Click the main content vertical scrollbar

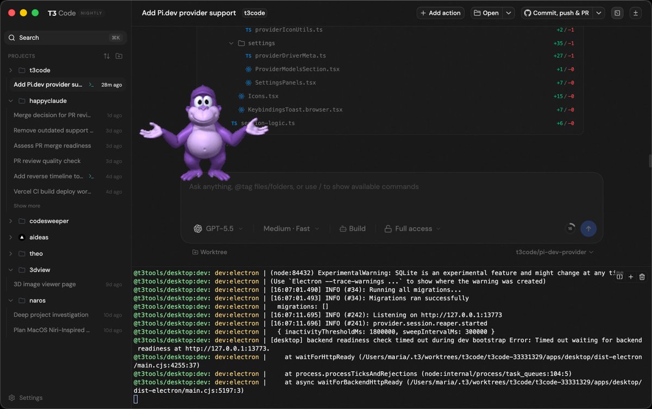pos(650,161)
